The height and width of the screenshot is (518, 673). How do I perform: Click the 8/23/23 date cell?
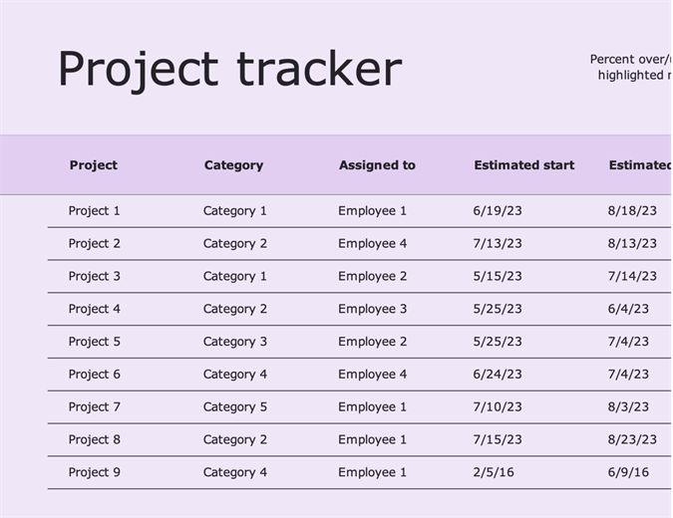pyautogui.click(x=632, y=439)
